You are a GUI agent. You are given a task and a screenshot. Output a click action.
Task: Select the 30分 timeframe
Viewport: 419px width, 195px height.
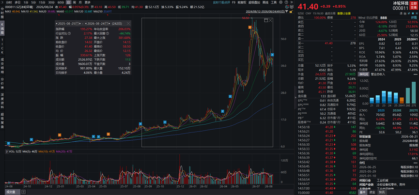click(x=51, y=2)
